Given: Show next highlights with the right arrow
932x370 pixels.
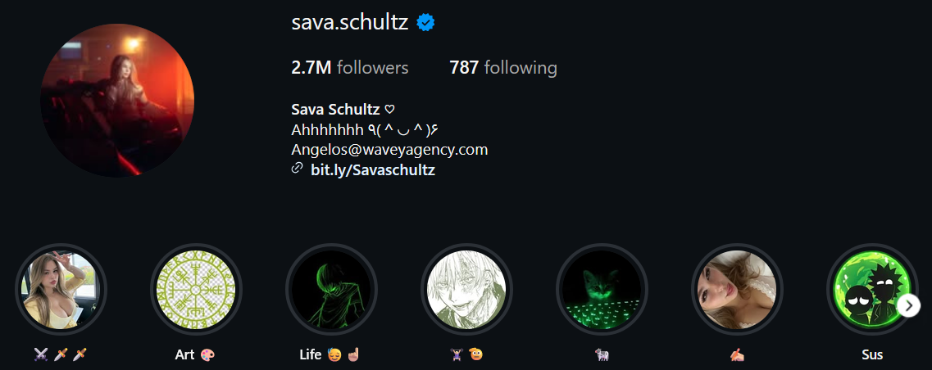Looking at the screenshot, I should tap(909, 306).
